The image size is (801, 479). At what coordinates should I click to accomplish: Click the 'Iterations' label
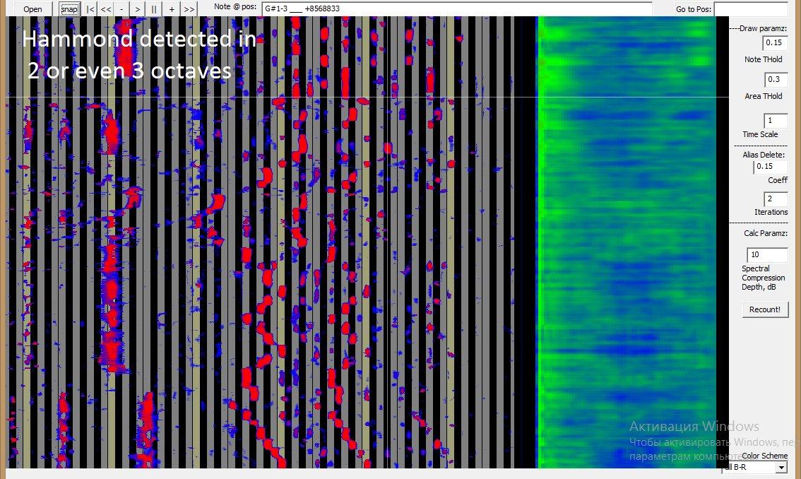(771, 212)
